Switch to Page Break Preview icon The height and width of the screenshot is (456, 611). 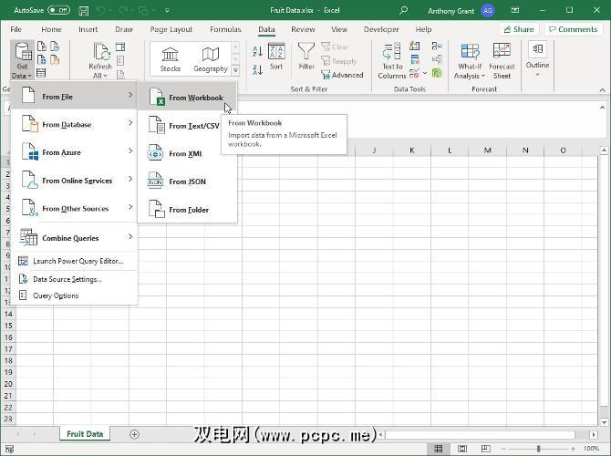click(485, 449)
